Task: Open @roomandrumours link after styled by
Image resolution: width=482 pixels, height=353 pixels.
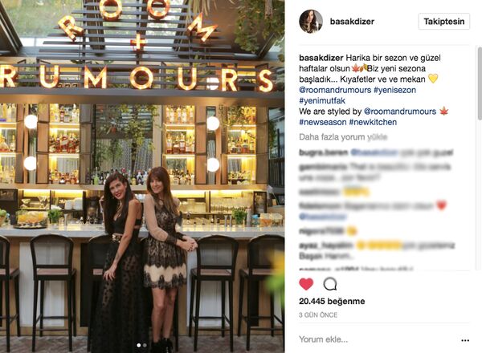Action: (x=400, y=112)
